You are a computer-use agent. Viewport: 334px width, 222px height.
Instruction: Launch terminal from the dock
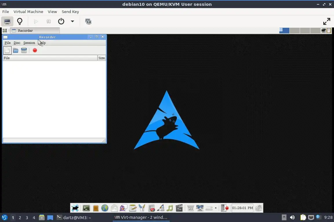(x=86, y=208)
